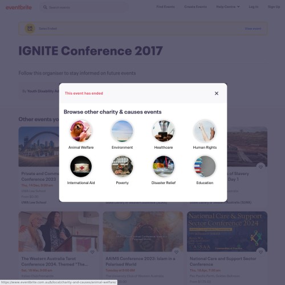This screenshot has width=285, height=285.
Task: Expand the Help Centre dropdown
Action: coord(228,7)
